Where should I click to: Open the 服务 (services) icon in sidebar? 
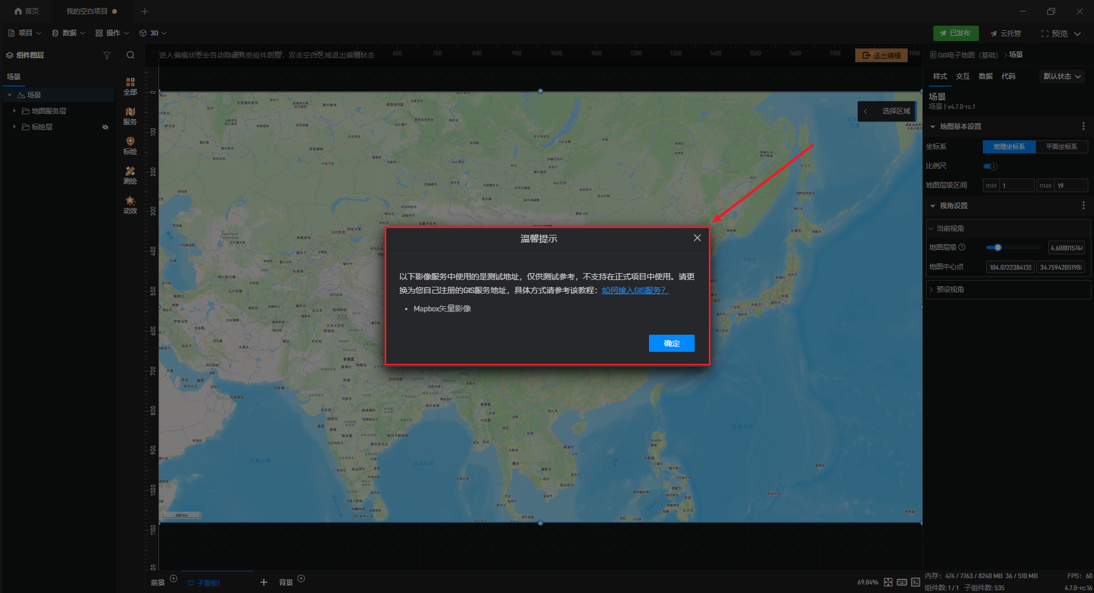130,116
